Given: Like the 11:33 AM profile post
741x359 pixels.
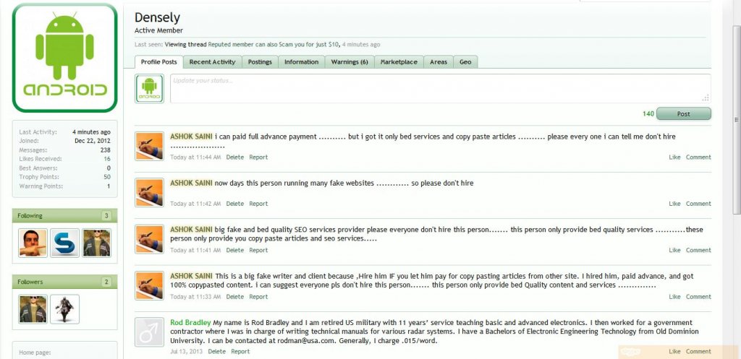Looking at the screenshot, I should tap(674, 297).
